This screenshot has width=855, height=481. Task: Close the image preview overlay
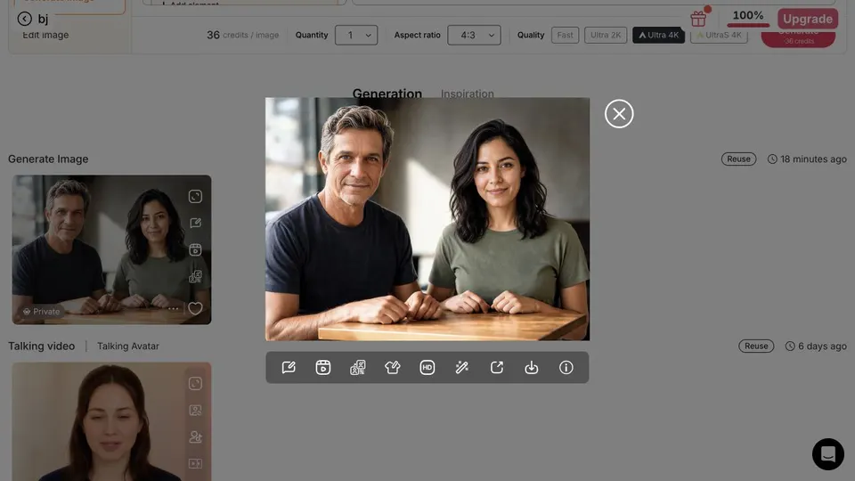619,114
